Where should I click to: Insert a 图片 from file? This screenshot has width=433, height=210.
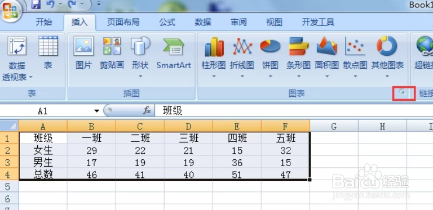coord(83,52)
